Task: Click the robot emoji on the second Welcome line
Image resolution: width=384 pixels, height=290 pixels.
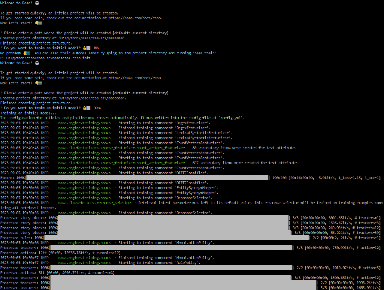Action: pyautogui.click(x=37, y=63)
